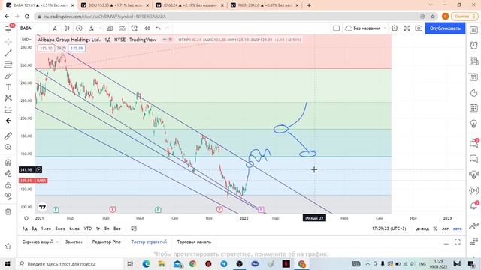
Task: Open go-to-date calendar icon
Action: 134,229
